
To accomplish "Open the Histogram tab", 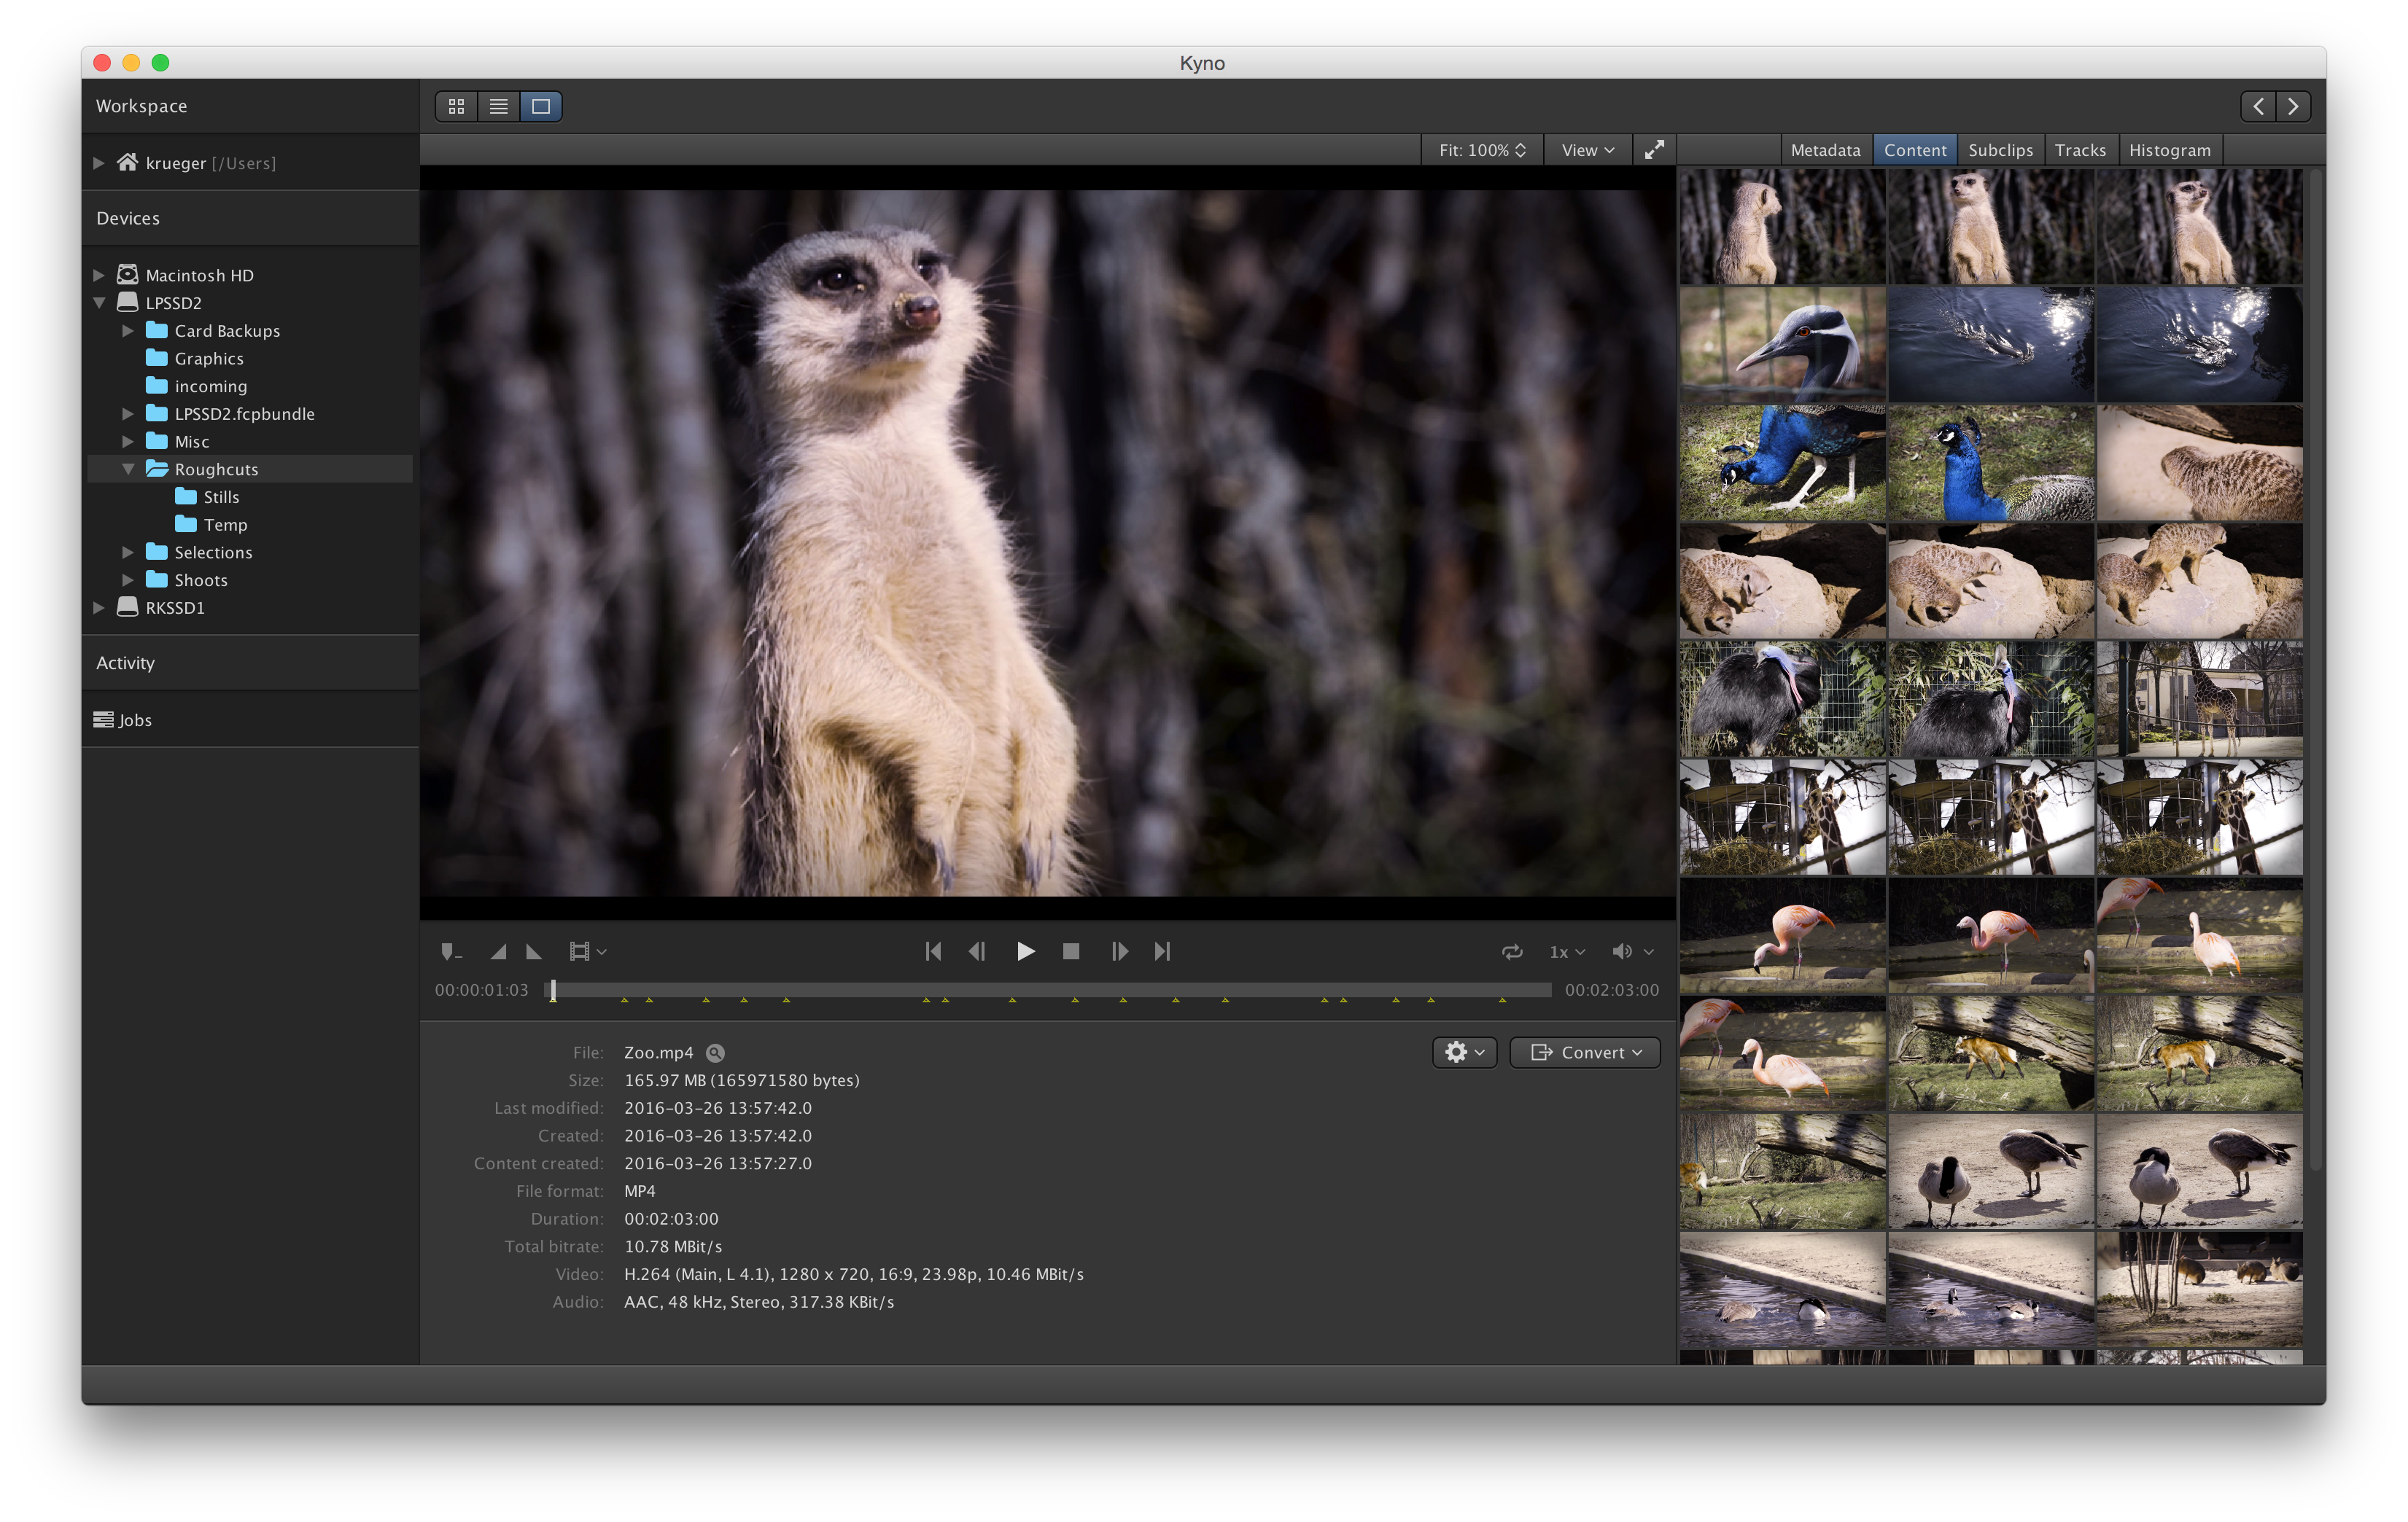I will pos(2169,150).
